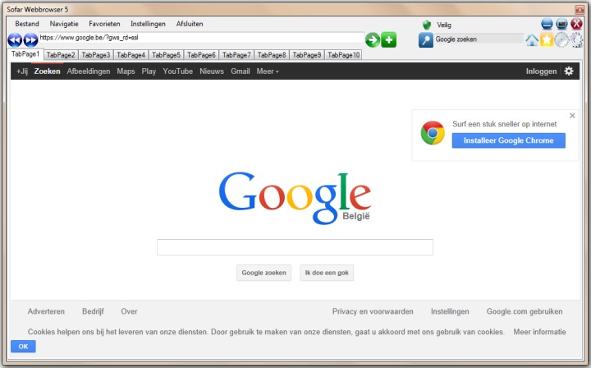This screenshot has width=591, height=368.
Task: Close the Sofar Webbrowser title bar X
Action: (x=580, y=9)
